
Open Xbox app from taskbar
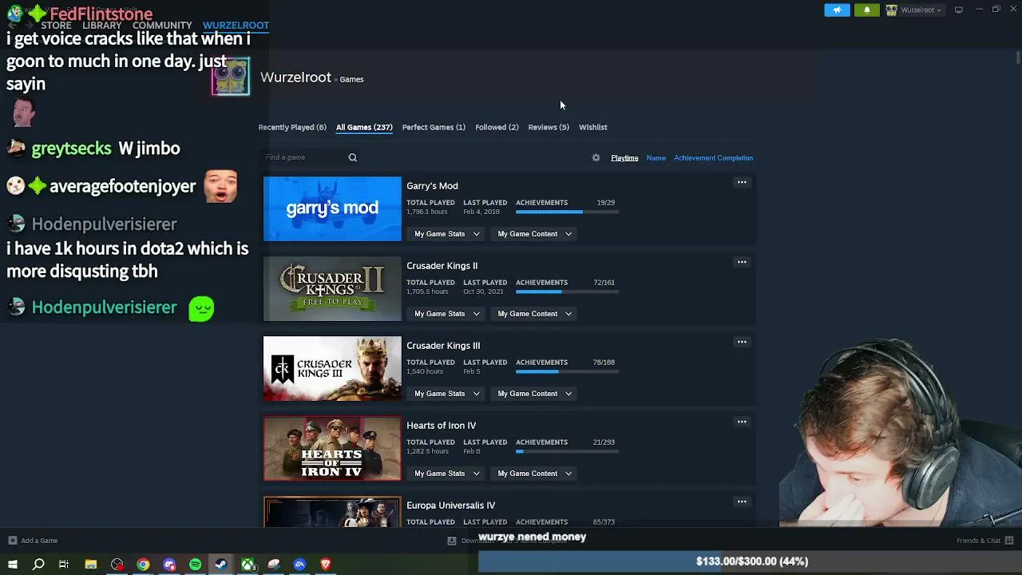(248, 565)
